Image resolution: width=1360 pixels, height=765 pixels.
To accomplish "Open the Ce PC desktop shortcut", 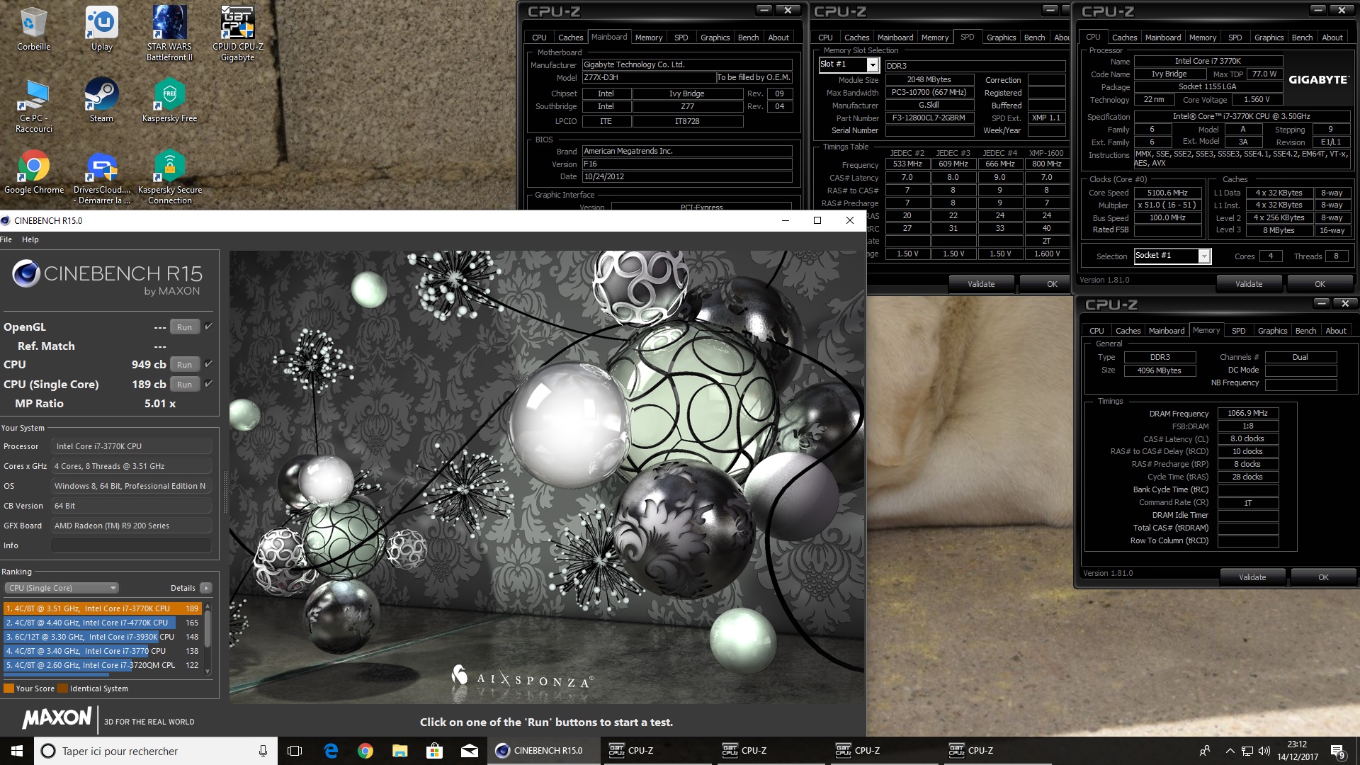I will pos(33,106).
